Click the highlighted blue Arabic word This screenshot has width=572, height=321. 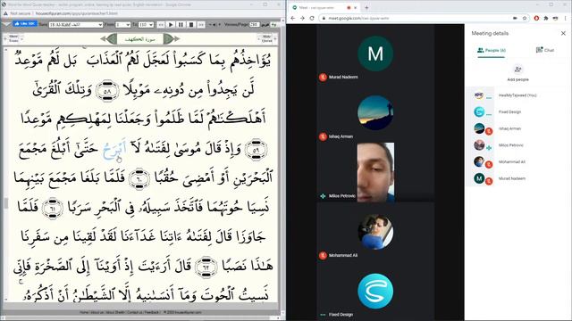pyautogui.click(x=114, y=149)
